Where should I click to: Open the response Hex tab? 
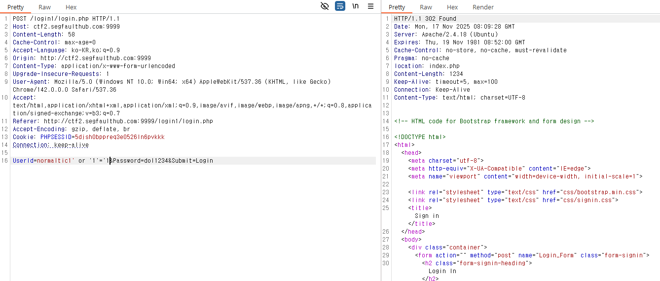pyautogui.click(x=452, y=7)
